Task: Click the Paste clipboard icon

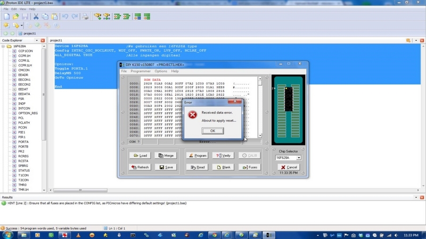Action: coord(54,16)
